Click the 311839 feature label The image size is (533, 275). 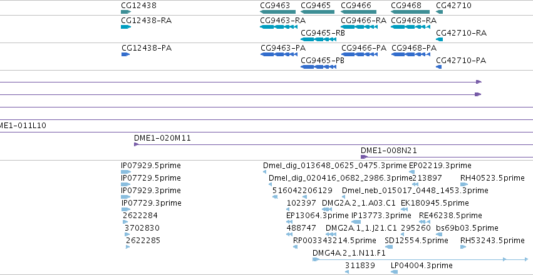(360, 266)
